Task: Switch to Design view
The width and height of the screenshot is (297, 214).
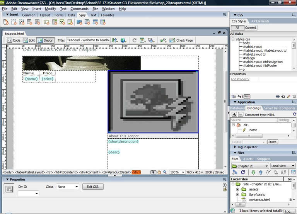Action: coord(46,40)
